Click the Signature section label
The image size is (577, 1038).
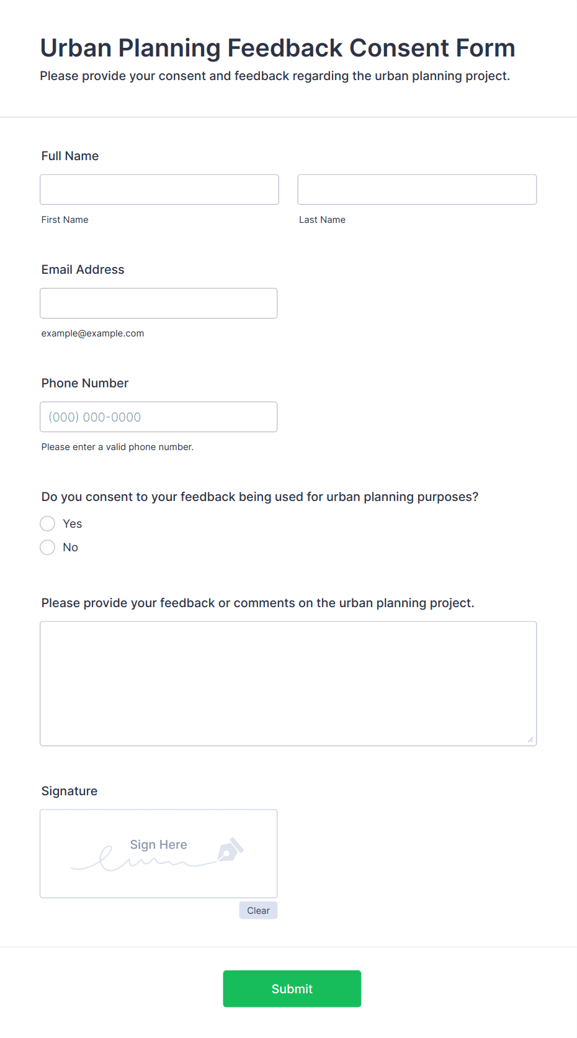[x=69, y=791]
